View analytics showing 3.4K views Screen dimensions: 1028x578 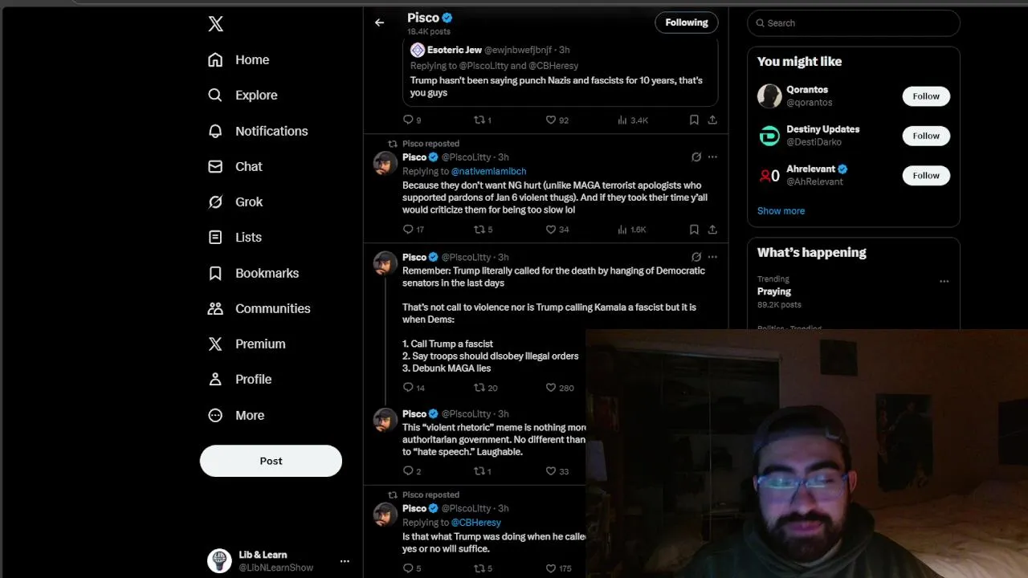coord(633,120)
